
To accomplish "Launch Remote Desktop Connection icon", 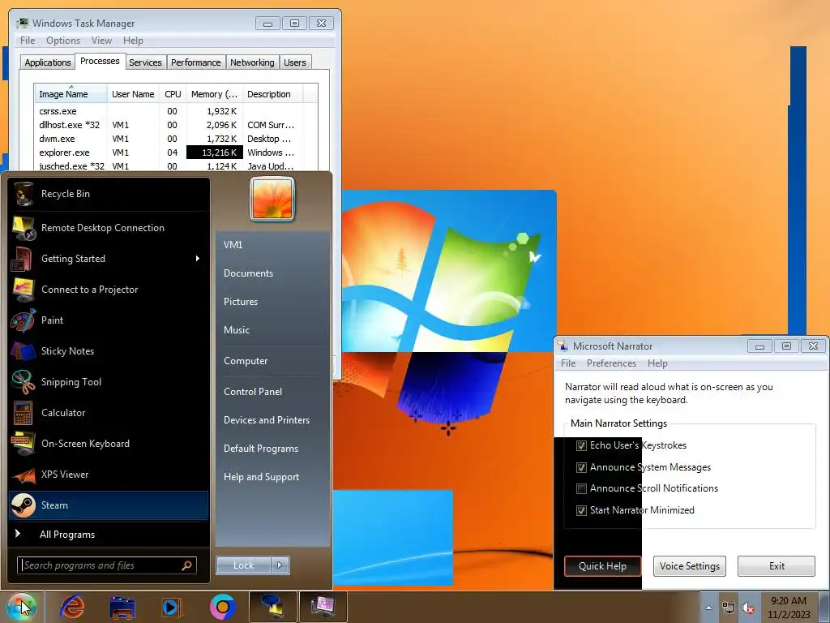I will coord(24,228).
